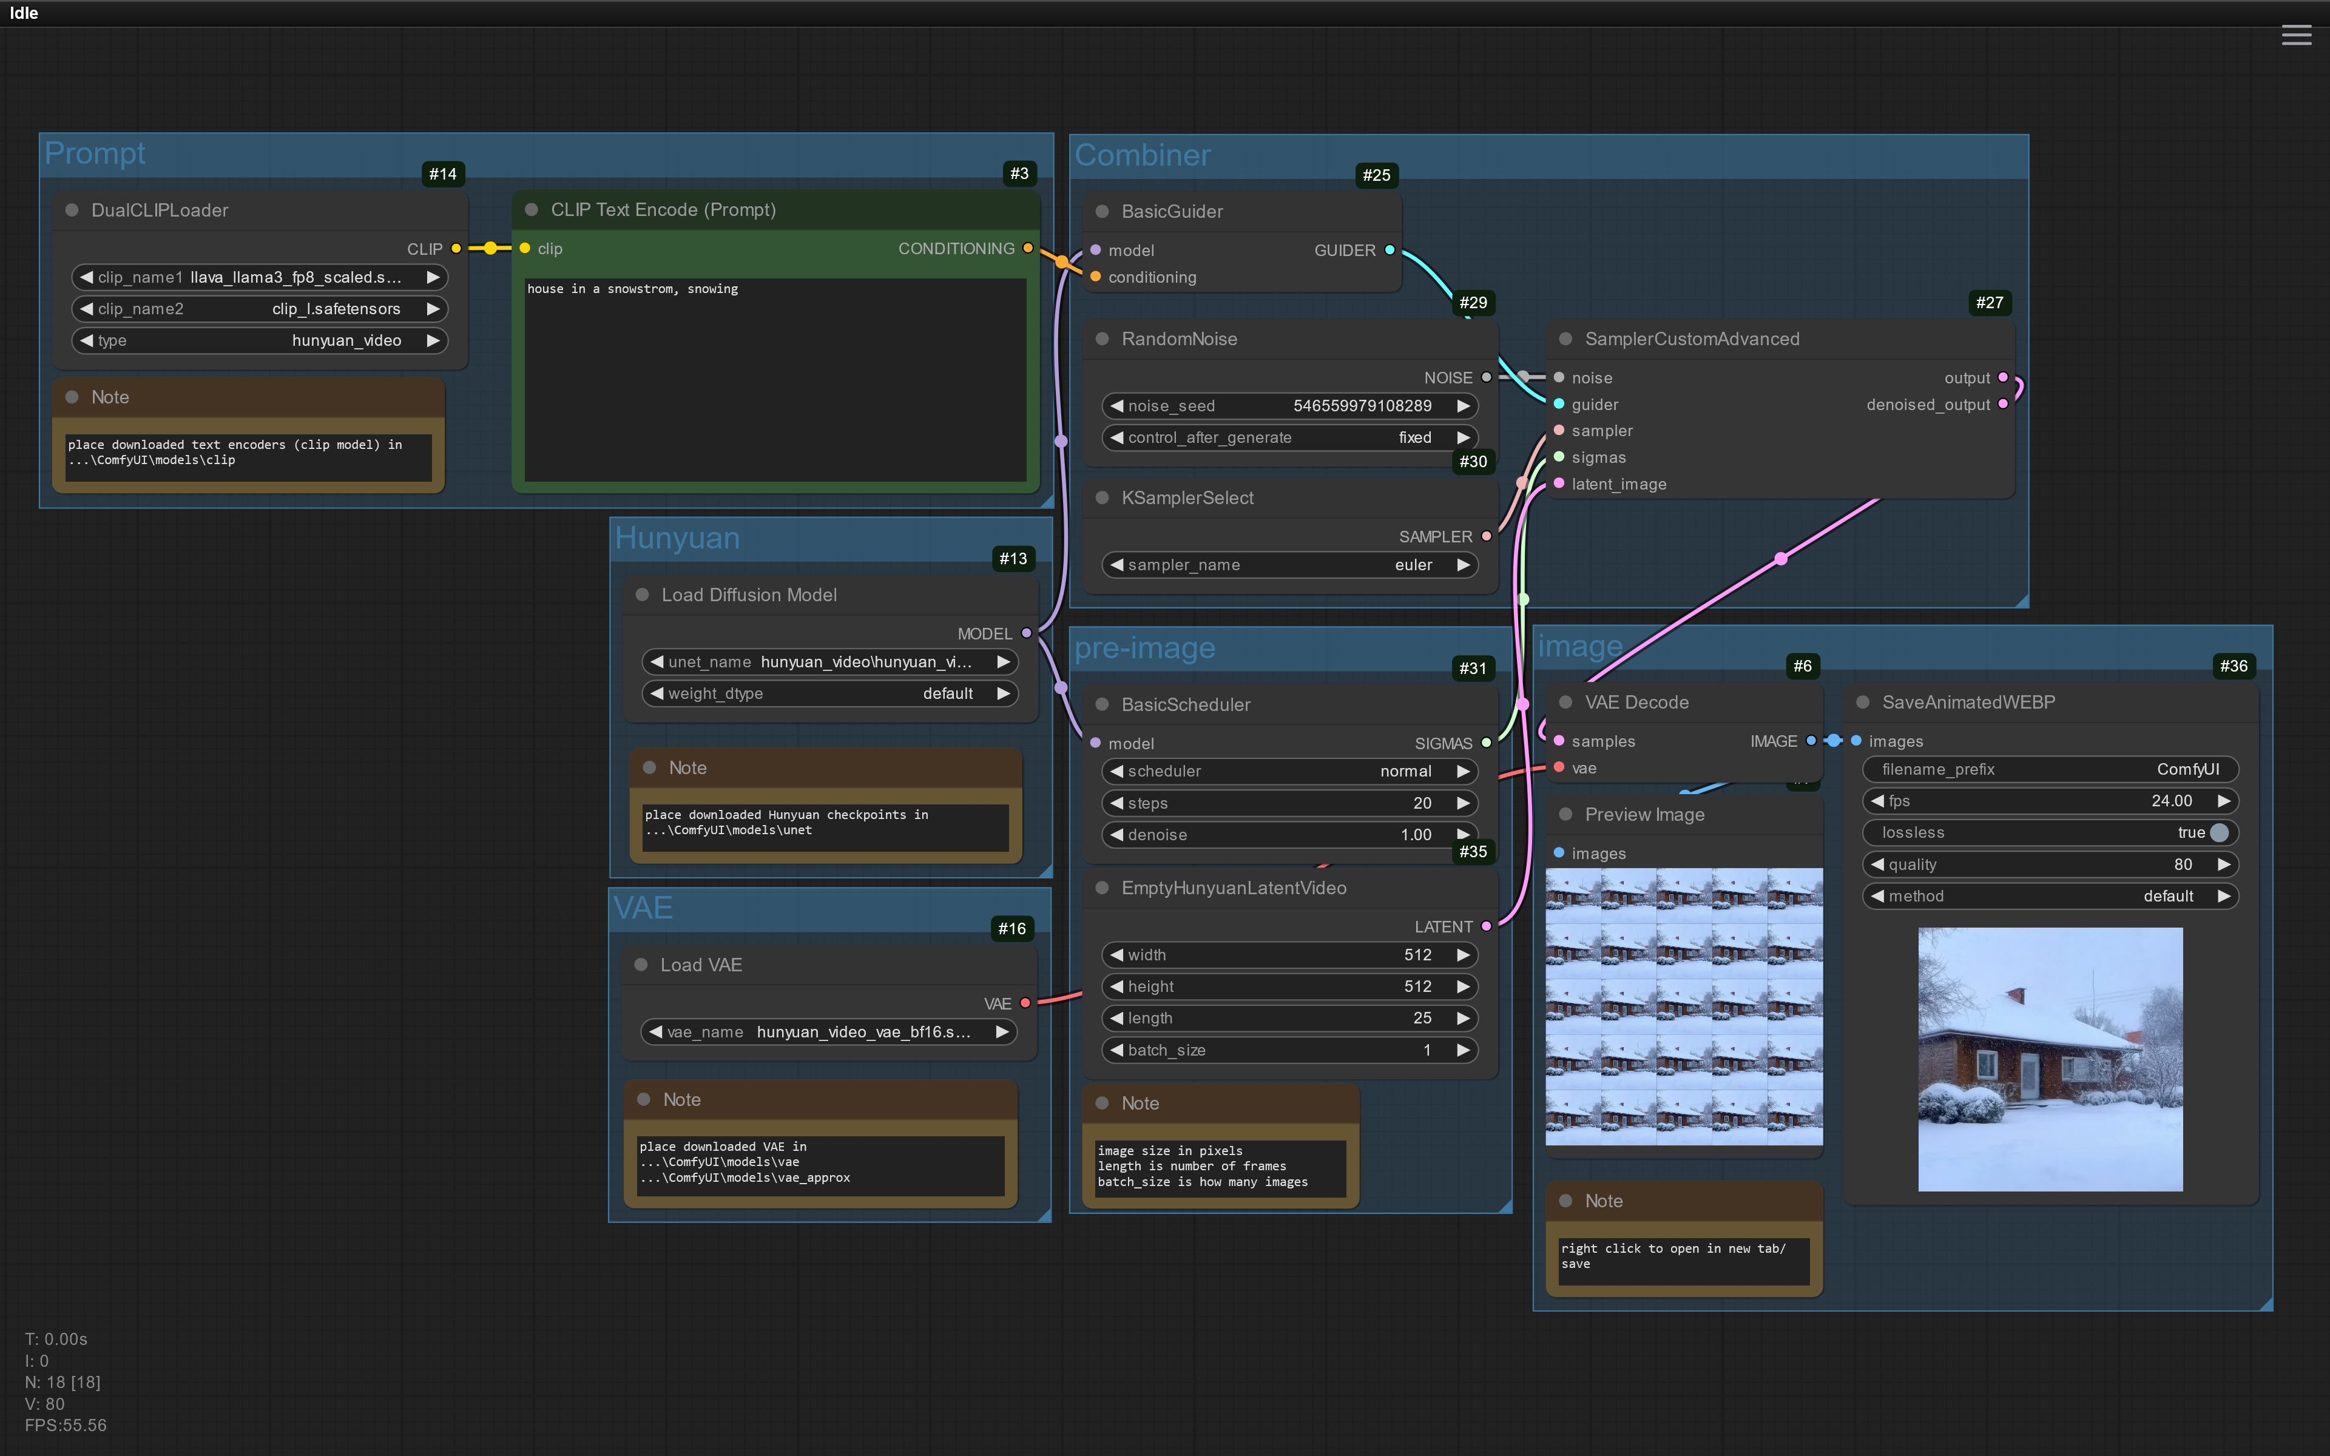Click the CONDITIONING output socket

tap(1028, 249)
